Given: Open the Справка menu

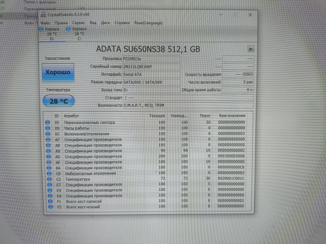Looking at the screenshot, I should (x=122, y=23).
